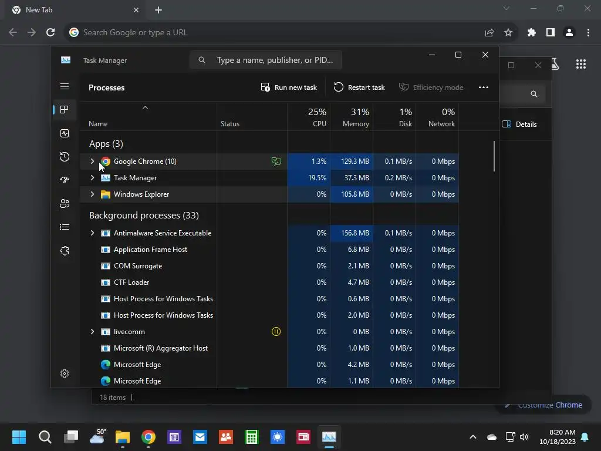This screenshot has height=451, width=601.
Task: Expand Task Manager process row
Action: click(92, 178)
